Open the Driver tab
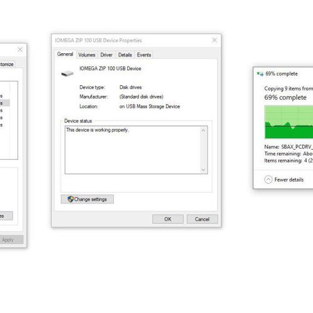 106,55
